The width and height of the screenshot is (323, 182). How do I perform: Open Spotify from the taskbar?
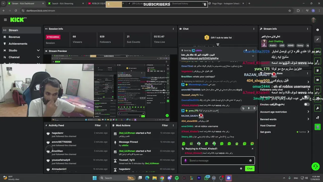point(177,178)
